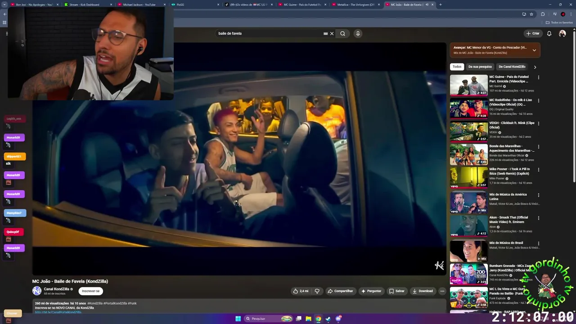Open the options menu for VEIGH Clickbait
The image size is (576, 324).
point(538,123)
